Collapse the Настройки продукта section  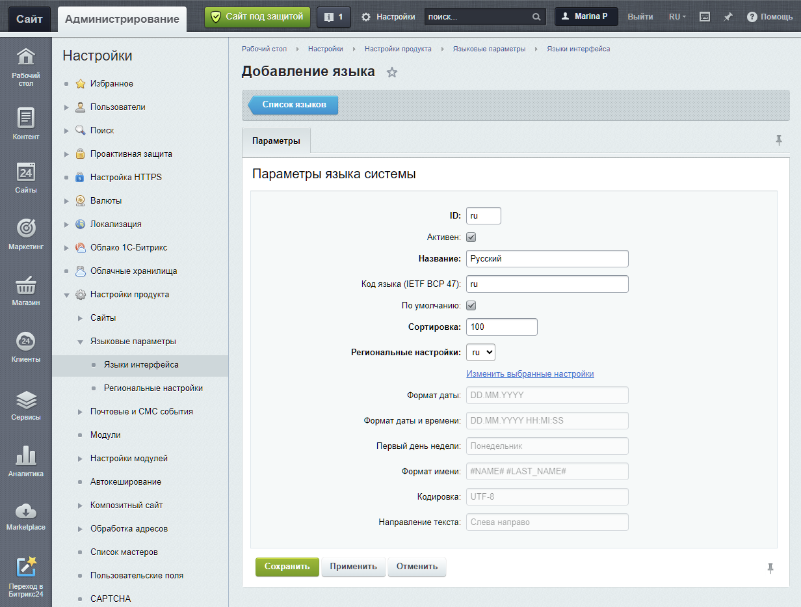pyautogui.click(x=66, y=295)
